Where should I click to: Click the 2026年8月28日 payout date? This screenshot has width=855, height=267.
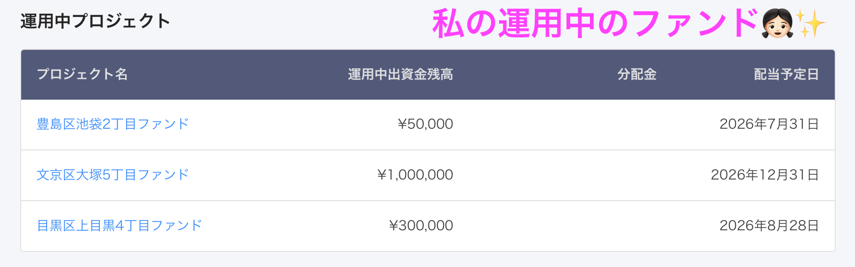(x=769, y=226)
